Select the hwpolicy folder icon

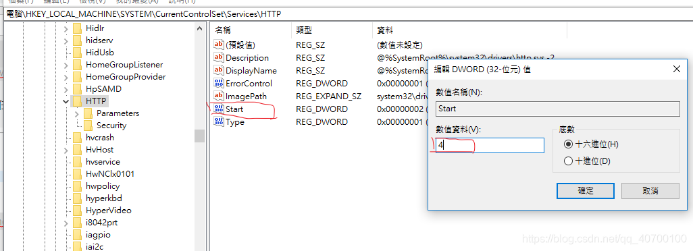point(78,186)
